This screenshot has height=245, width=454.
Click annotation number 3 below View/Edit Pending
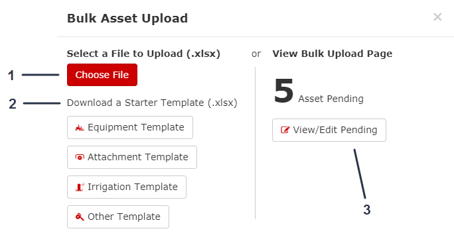pos(367,210)
